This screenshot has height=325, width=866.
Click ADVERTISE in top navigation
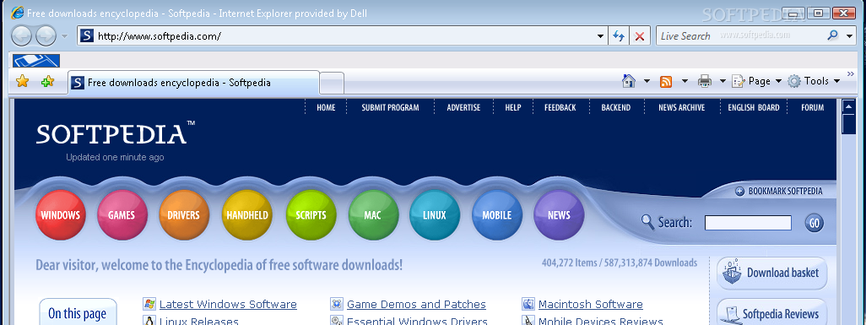pyautogui.click(x=463, y=108)
